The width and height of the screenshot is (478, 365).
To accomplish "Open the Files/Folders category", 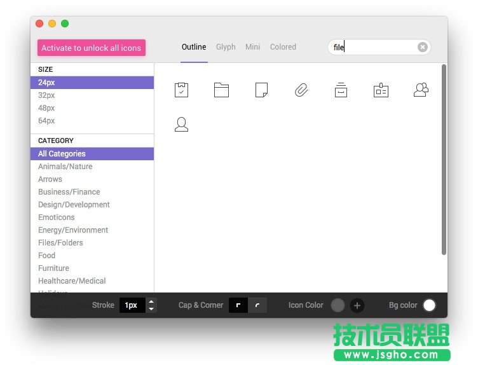I will click(x=60, y=243).
